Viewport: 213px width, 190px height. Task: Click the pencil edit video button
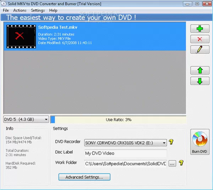[x=200, y=49]
